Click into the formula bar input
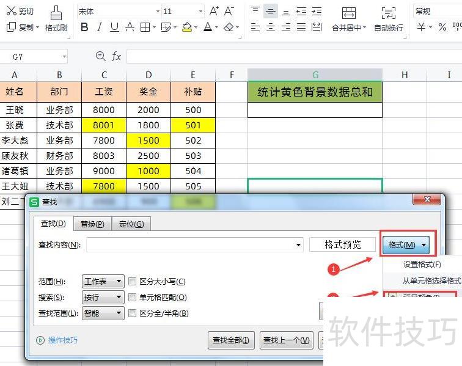Viewport: 462px width, 366px height. (x=294, y=56)
